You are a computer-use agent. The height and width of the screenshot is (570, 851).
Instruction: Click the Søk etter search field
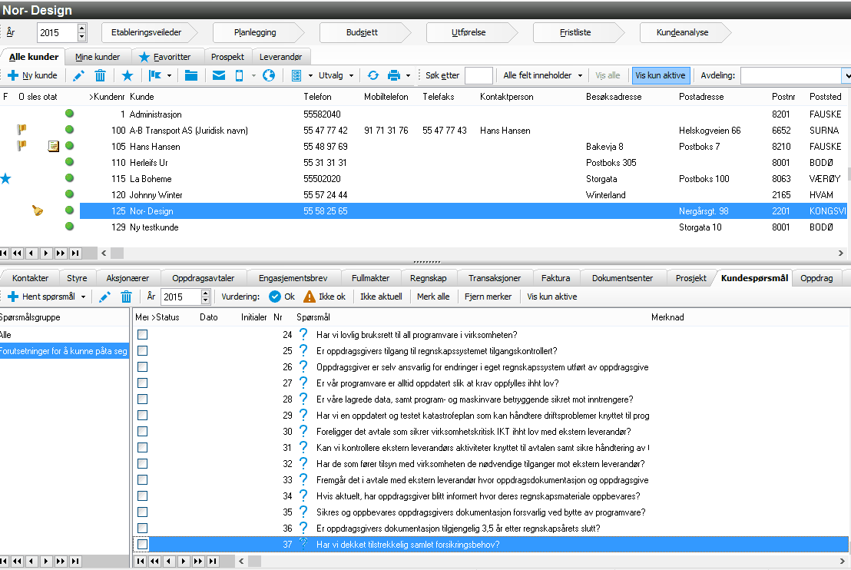pos(478,75)
